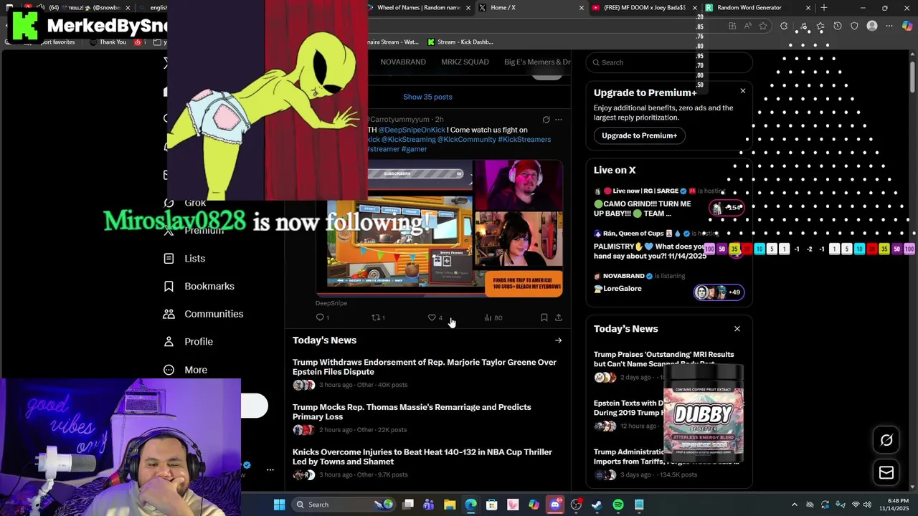
Task: Open account options three-dot menu
Action: [270, 470]
